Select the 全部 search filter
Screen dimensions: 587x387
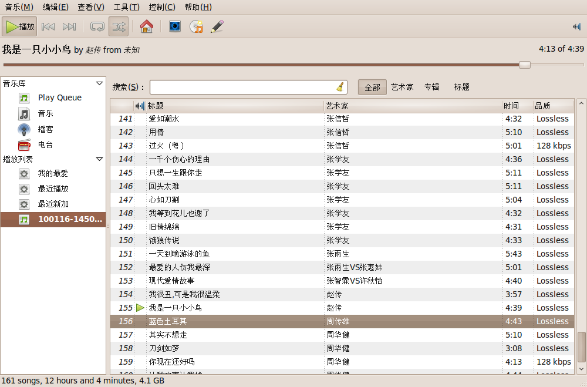(x=373, y=88)
